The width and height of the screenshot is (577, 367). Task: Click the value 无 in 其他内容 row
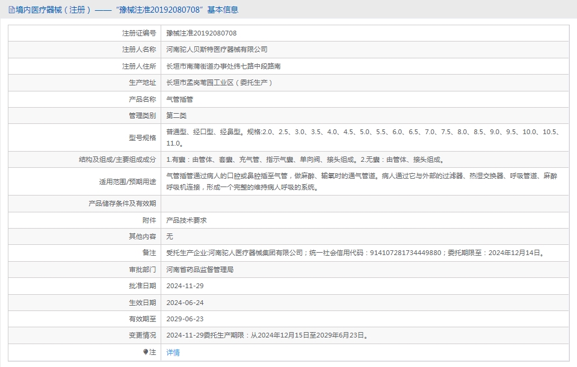point(170,236)
